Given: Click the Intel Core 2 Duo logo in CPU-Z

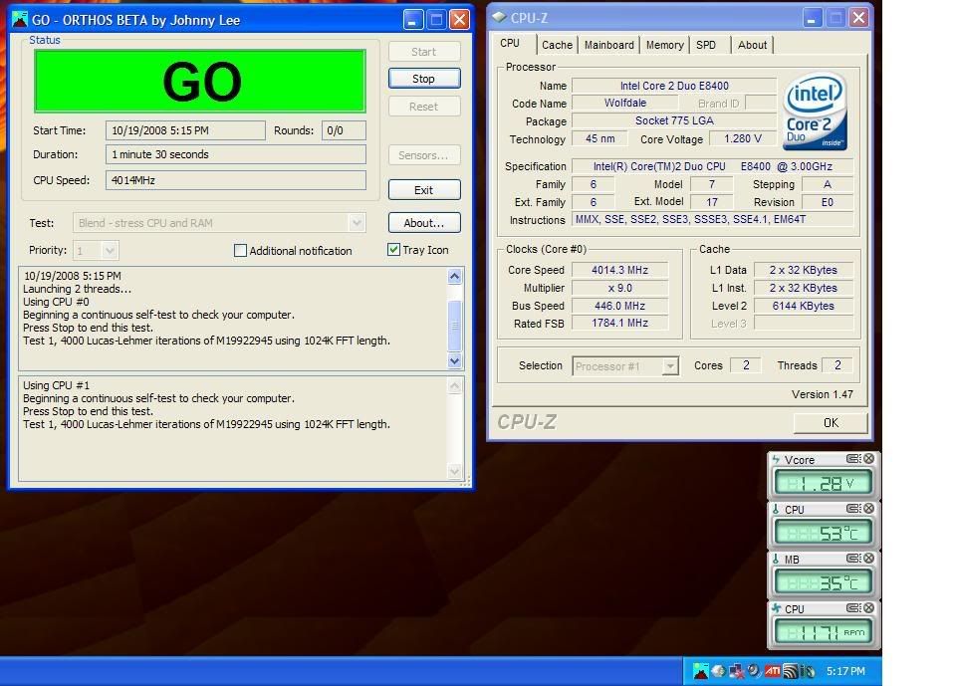Looking at the screenshot, I should [816, 112].
